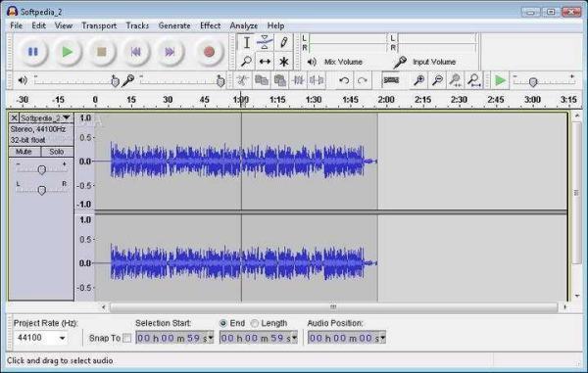Click the Record button
Image resolution: width=588 pixels, height=373 pixels.
click(209, 52)
